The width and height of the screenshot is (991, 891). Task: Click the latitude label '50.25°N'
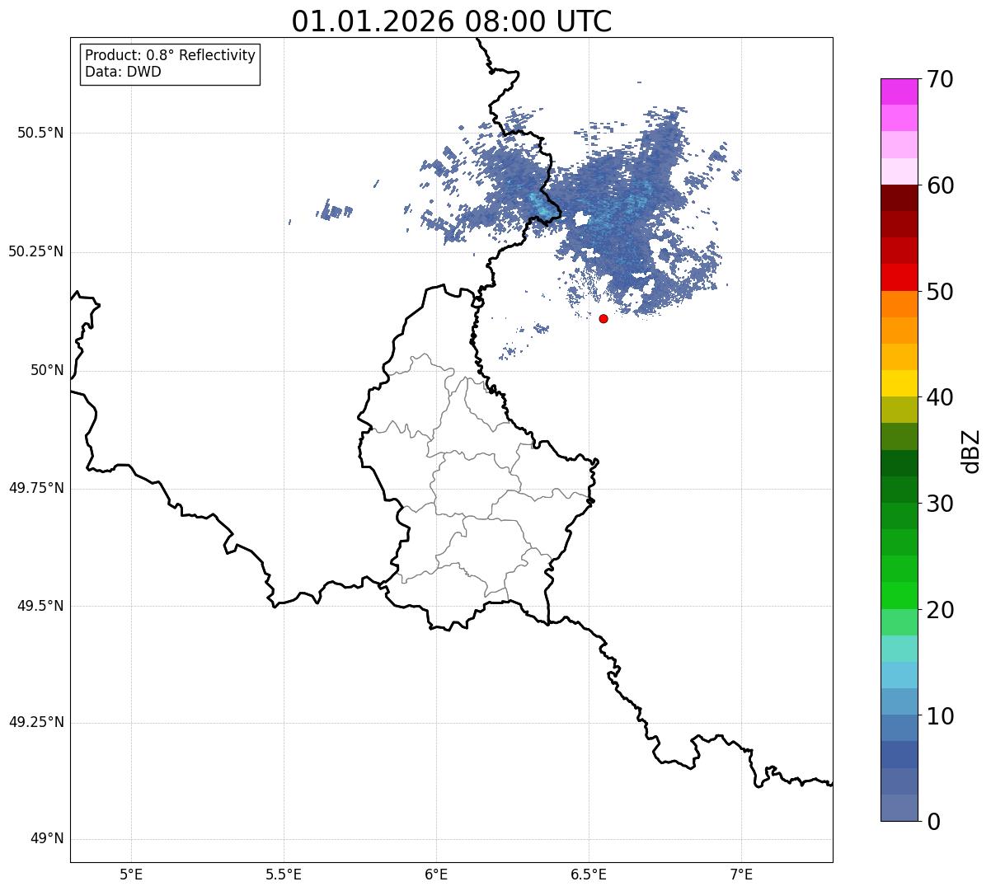point(35,251)
